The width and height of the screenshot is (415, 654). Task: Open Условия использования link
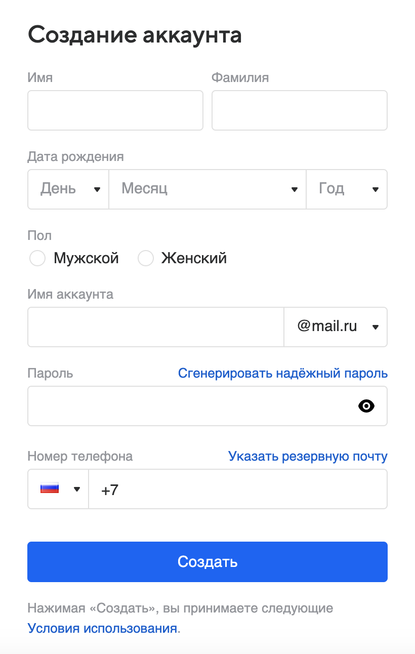click(102, 629)
